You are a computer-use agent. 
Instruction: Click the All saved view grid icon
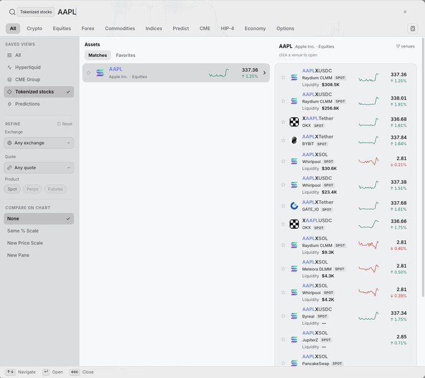(9, 55)
